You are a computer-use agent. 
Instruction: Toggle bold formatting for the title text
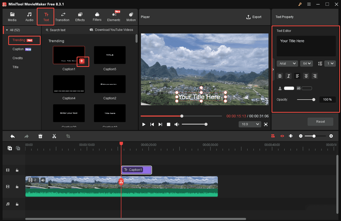280,76
